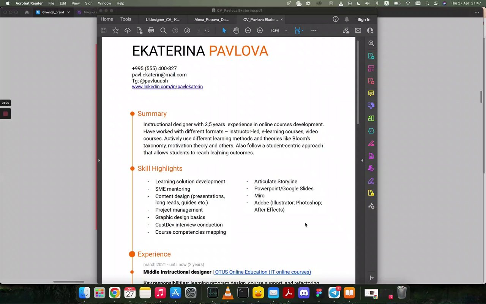This screenshot has width=486, height=304.
Task: Open the Edit menu
Action: [63, 3]
